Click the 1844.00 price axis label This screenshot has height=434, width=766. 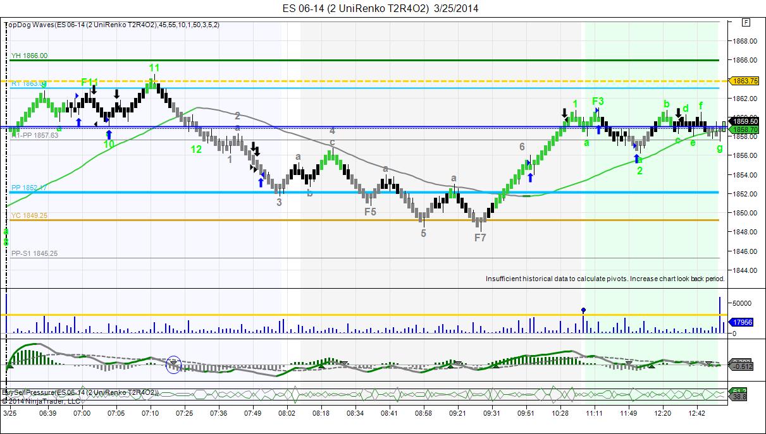coord(746,270)
